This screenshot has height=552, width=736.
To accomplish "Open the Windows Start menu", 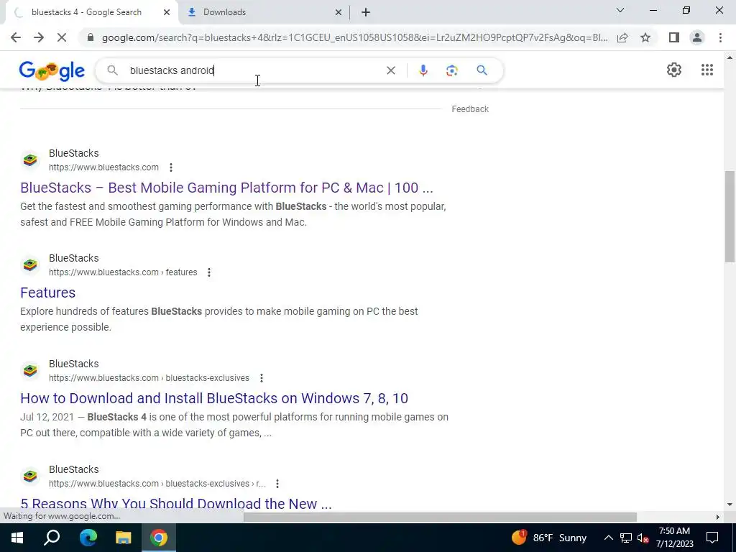I will [x=17, y=538].
